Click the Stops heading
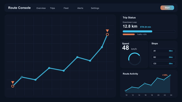Image resolution: width=182 pixels, height=102 pixels. point(155,44)
